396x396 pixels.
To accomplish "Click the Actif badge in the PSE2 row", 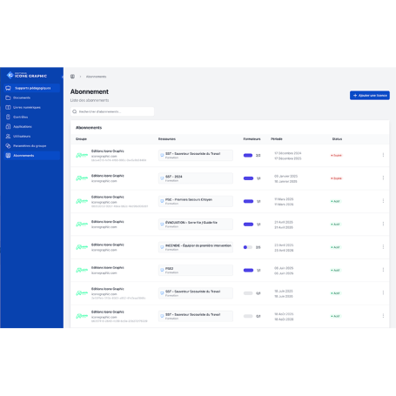I will click(335, 270).
